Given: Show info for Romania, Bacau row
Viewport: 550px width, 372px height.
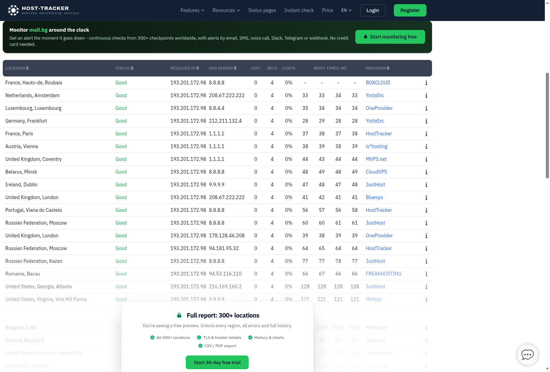Looking at the screenshot, I should 426,274.
